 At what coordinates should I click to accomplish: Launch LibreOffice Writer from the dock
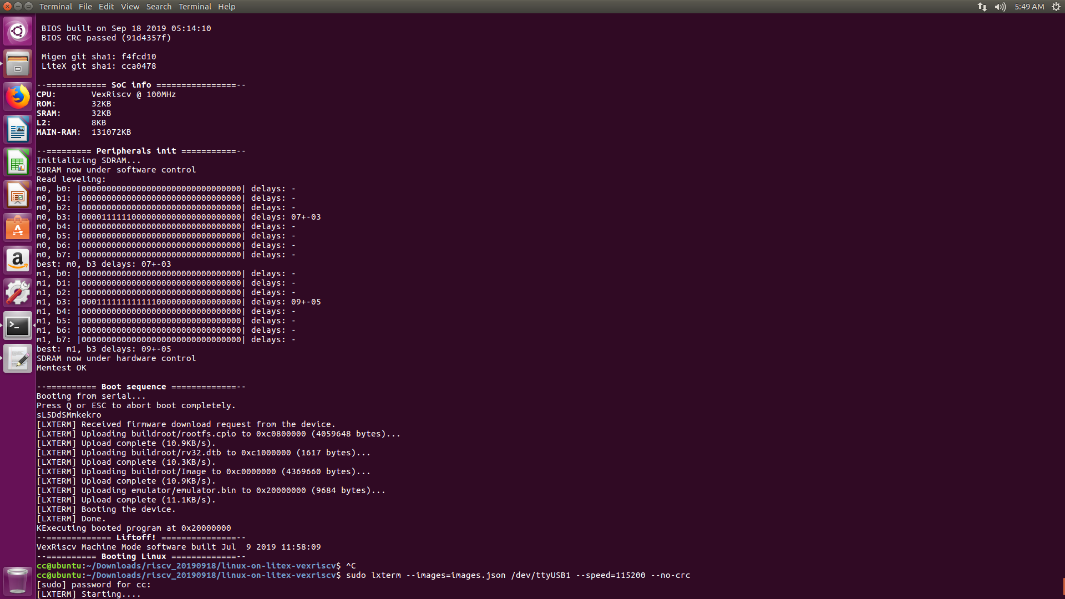point(18,129)
